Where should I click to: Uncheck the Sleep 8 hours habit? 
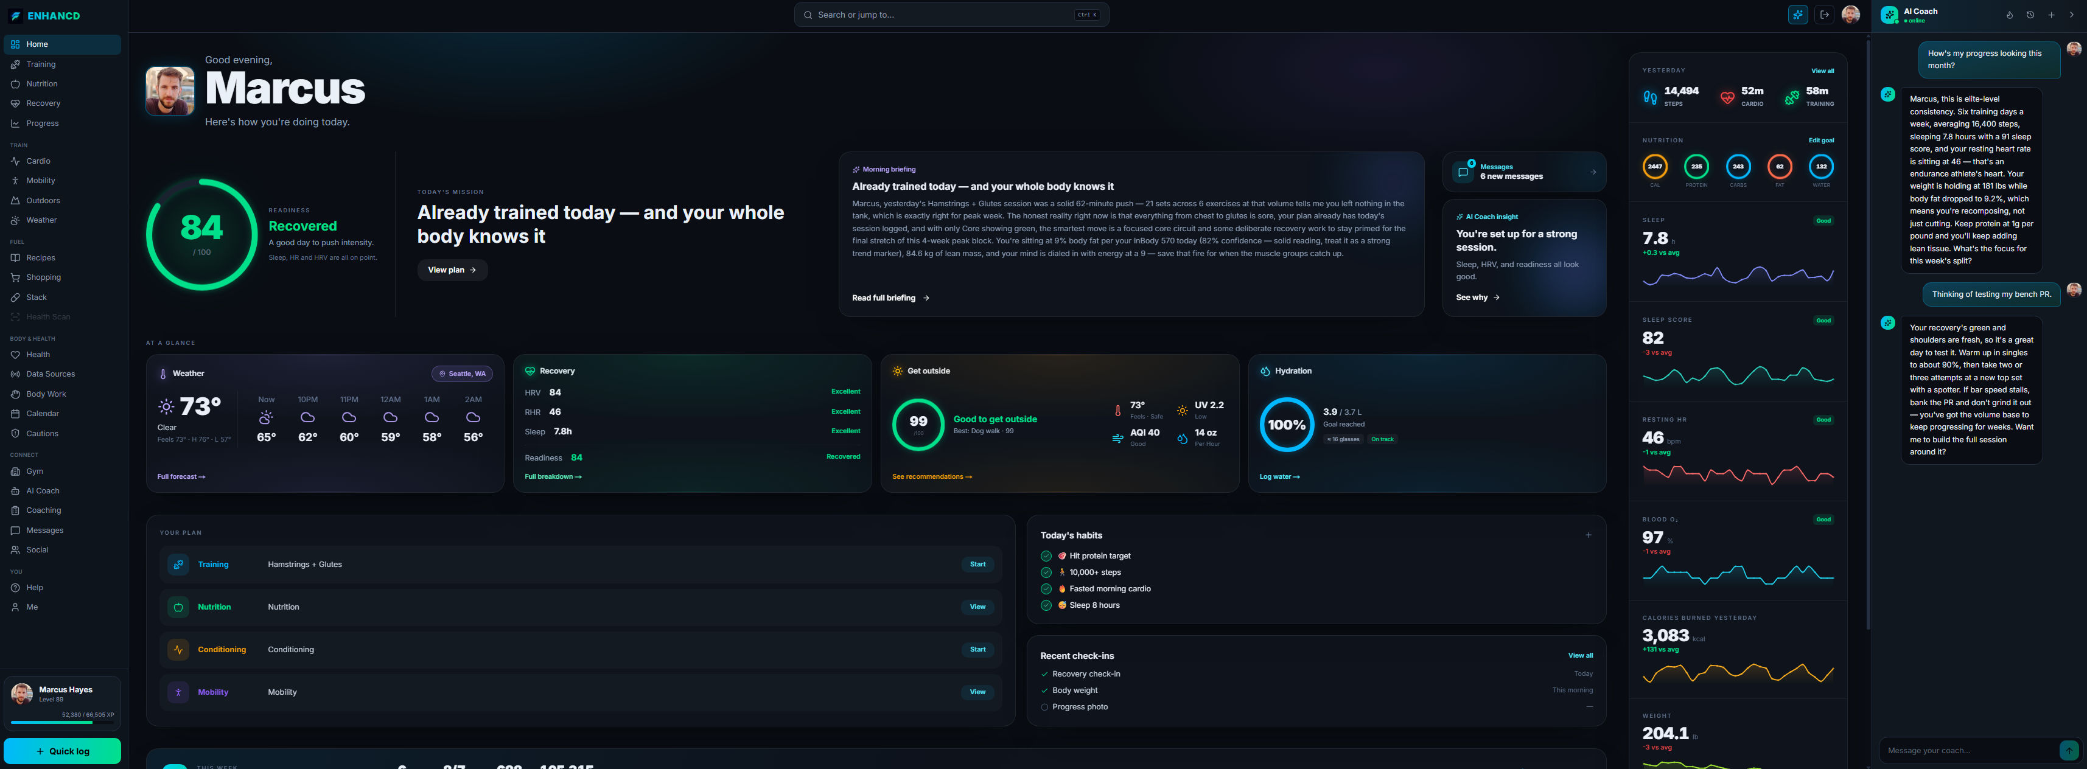pos(1046,605)
